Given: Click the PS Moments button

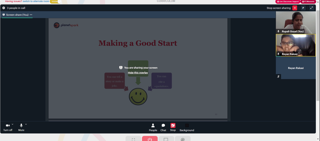Looking at the screenshot, I should click(x=309, y=2).
